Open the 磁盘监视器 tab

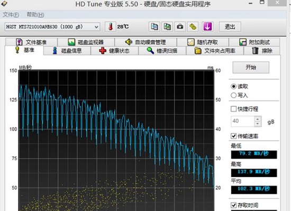pyautogui.click(x=86, y=42)
